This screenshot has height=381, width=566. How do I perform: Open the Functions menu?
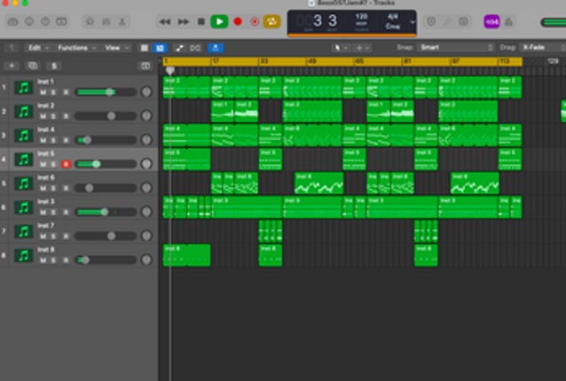coord(75,47)
